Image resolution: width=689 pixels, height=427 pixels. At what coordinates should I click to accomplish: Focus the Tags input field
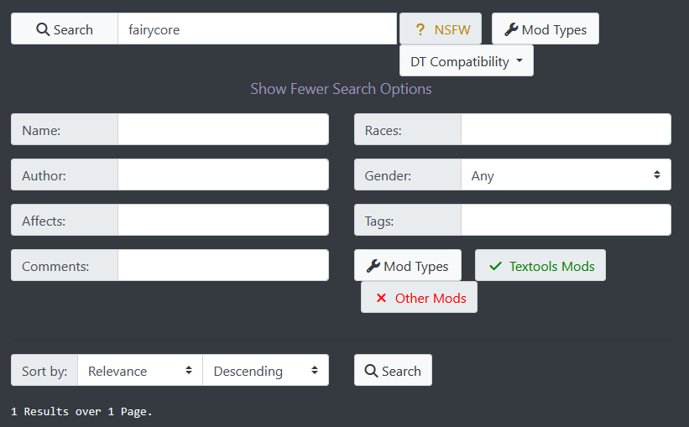566,220
